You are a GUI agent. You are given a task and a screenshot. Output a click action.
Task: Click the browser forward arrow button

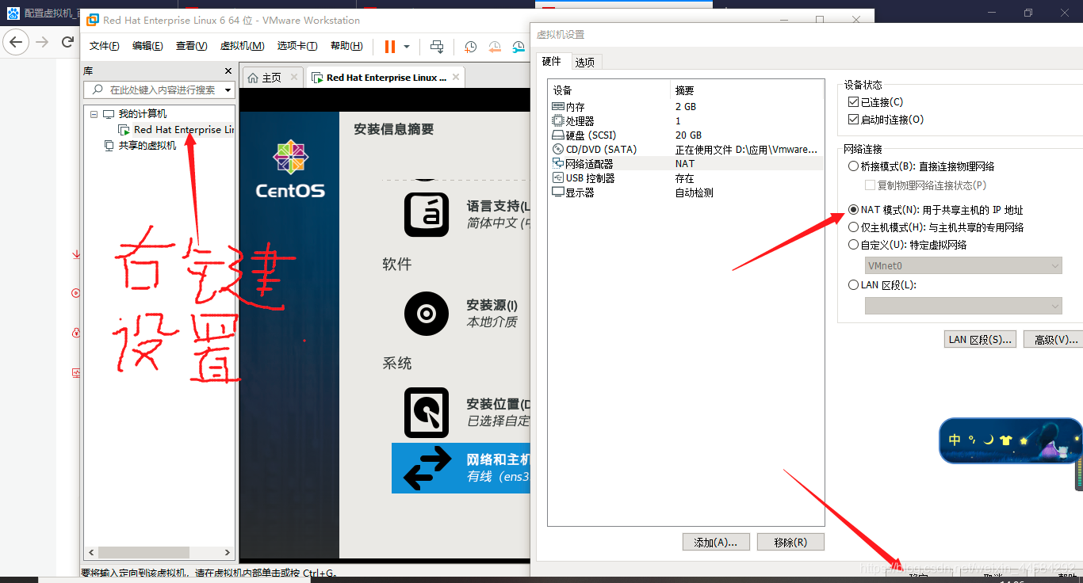coord(43,41)
